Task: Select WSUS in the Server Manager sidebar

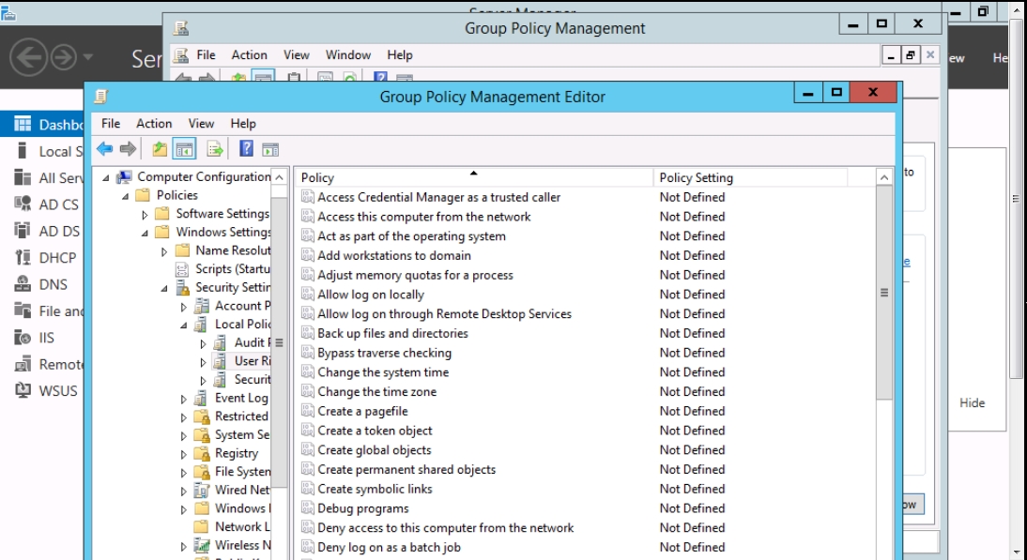Action: click(x=57, y=390)
